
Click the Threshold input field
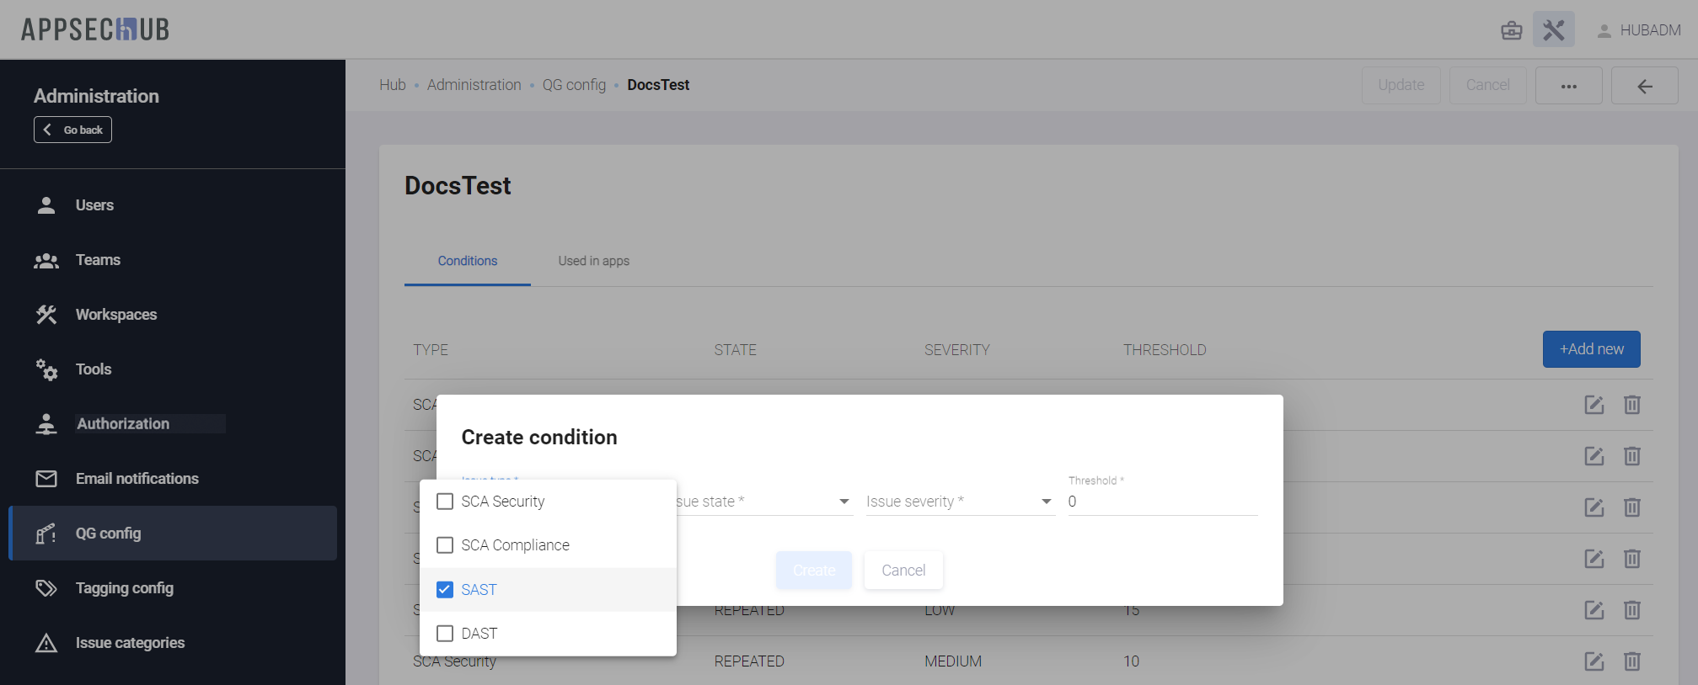coord(1163,502)
